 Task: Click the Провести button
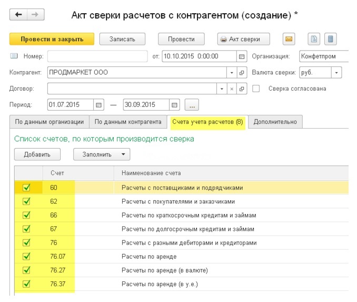click(x=181, y=39)
